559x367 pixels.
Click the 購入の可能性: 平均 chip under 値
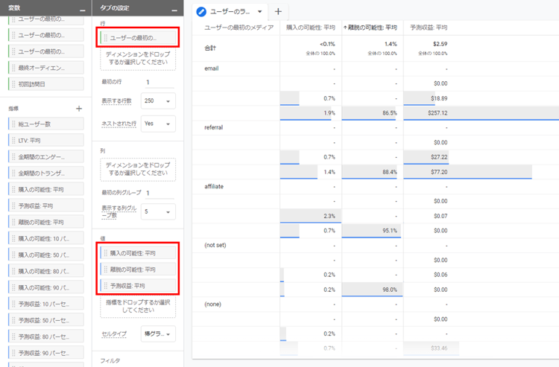[139, 253]
